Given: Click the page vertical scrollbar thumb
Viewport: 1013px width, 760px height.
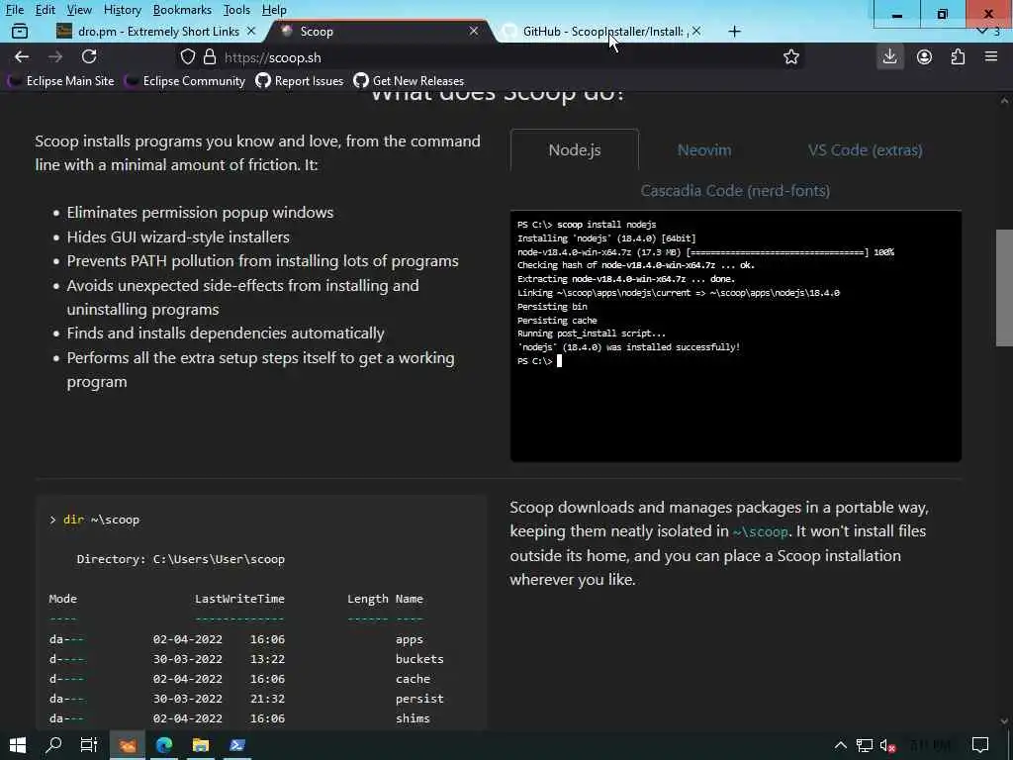Looking at the screenshot, I should (1004, 288).
